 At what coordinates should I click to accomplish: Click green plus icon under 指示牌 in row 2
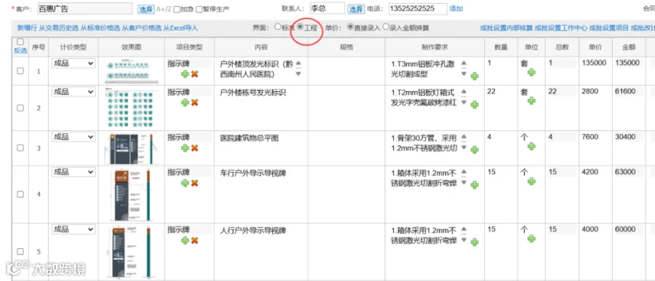185,103
